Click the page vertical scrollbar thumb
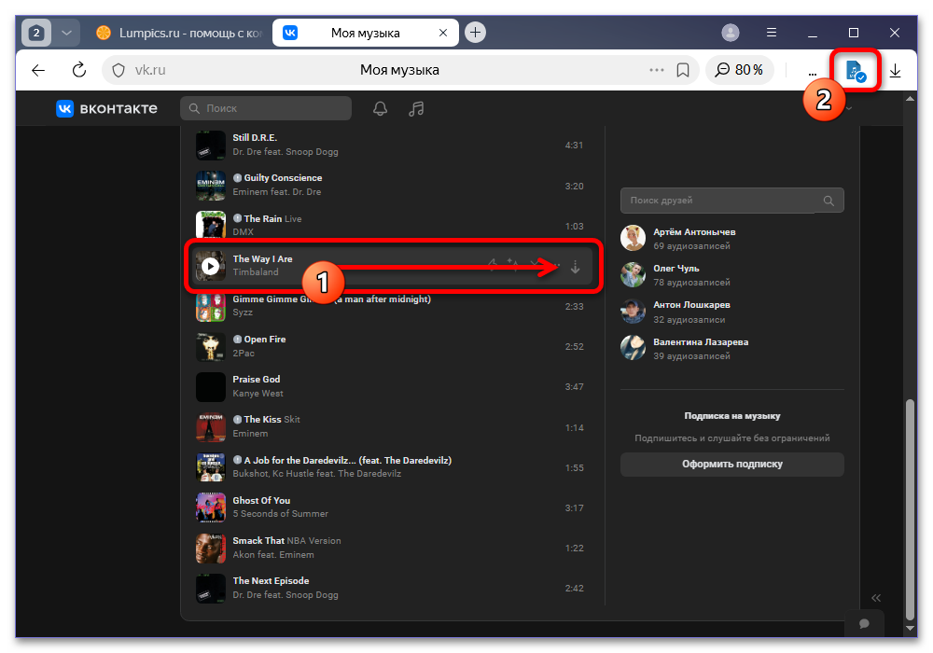Screen dimensions: 933x653 (x=910, y=509)
